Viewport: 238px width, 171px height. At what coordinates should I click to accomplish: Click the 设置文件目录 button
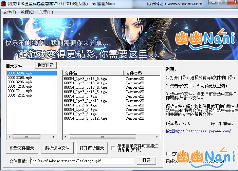pos(22,148)
